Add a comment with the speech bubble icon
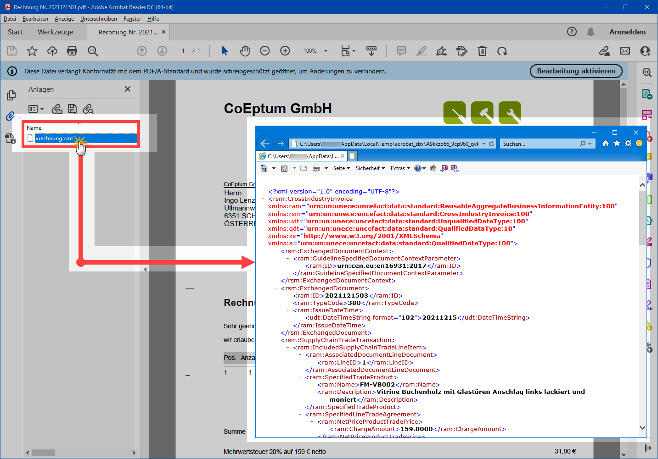Image resolution: width=658 pixels, height=459 pixels. [x=401, y=51]
